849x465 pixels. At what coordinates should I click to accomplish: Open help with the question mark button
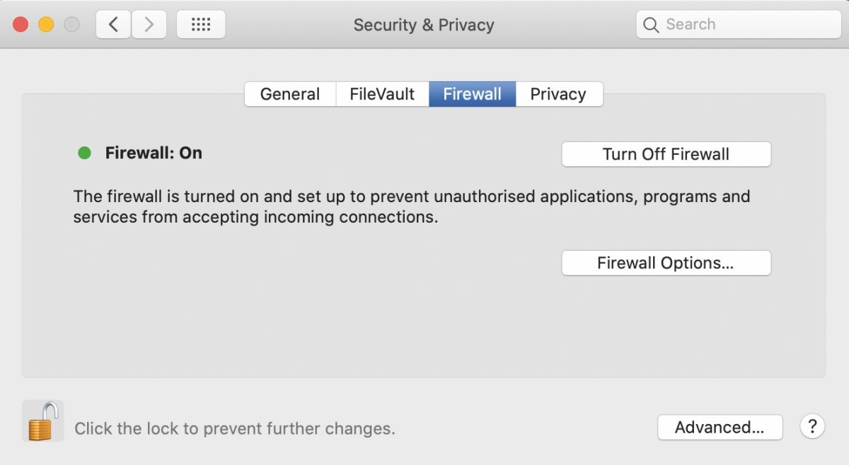[x=812, y=427]
